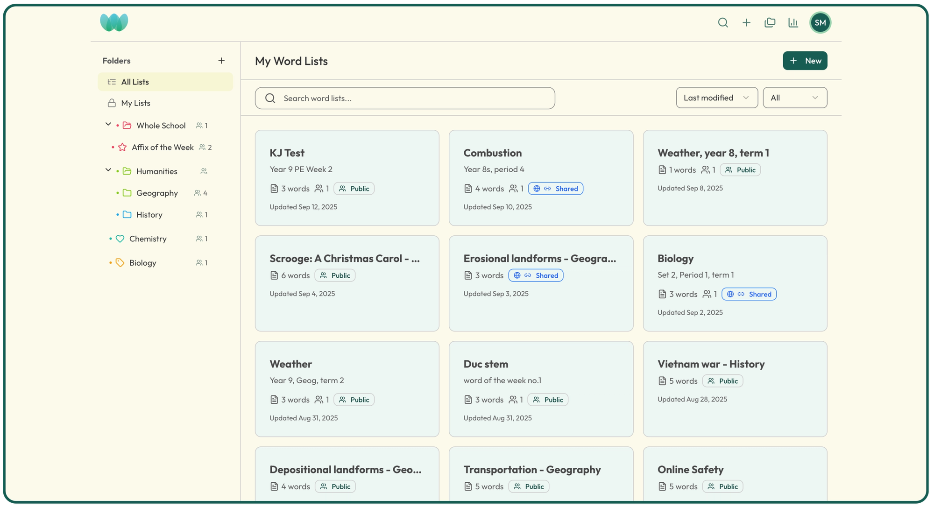Click the Shared badge on Combustion card
The width and height of the screenshot is (934, 507).
point(555,189)
